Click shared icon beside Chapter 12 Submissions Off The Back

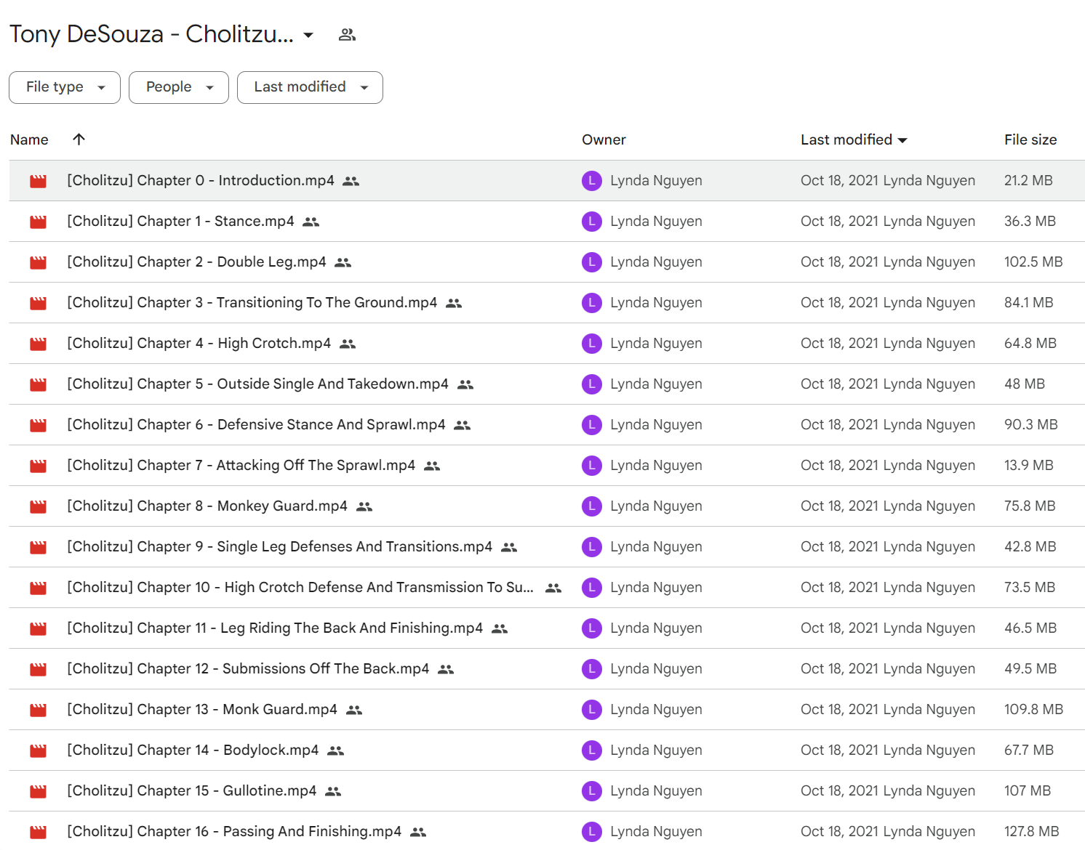tap(446, 669)
